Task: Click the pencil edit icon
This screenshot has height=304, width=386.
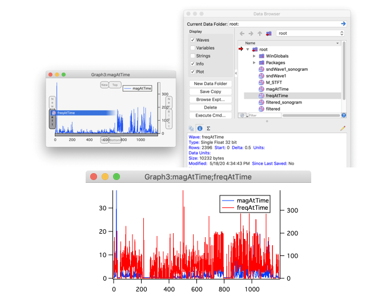Action: pos(343,129)
